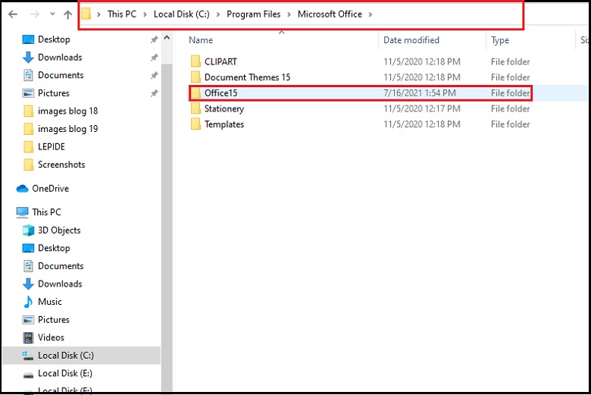Go back using the back arrow
This screenshot has width=591, height=395.
[13, 14]
